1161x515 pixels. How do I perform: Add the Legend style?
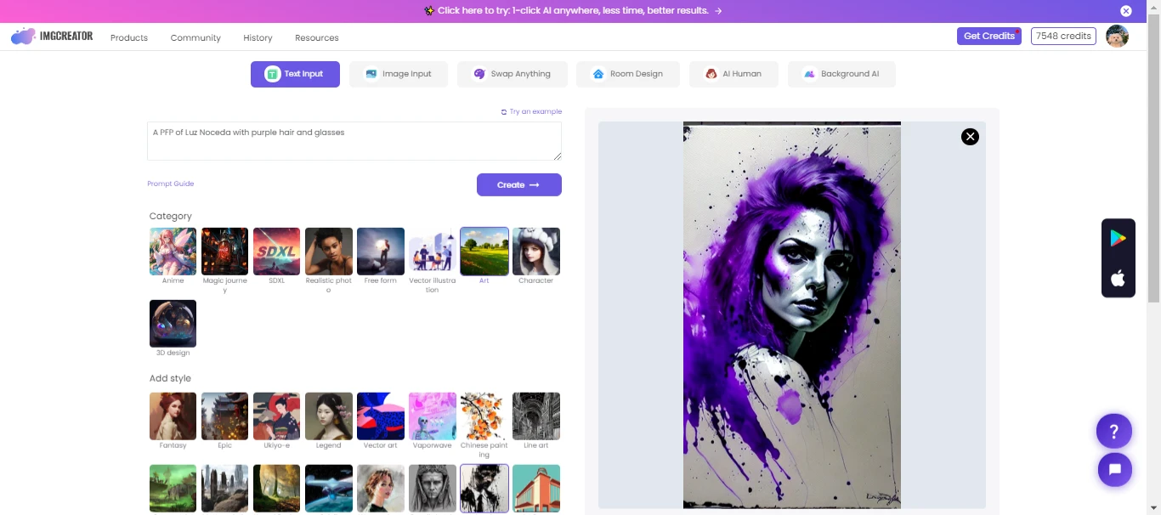tap(328, 416)
